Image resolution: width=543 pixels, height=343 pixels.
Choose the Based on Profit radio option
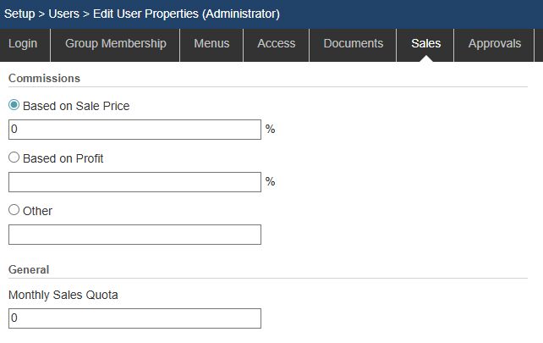pos(14,158)
